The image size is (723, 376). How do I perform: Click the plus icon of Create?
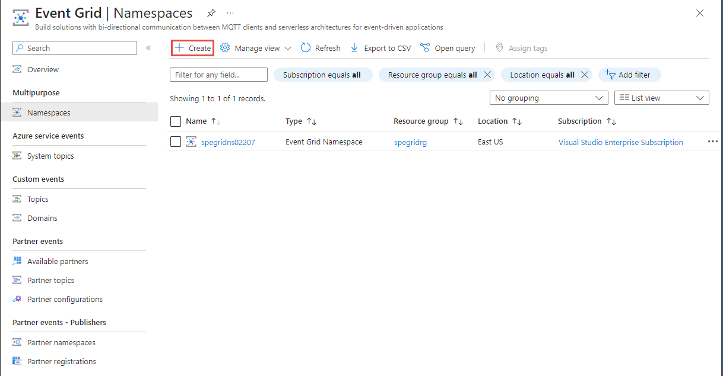click(x=179, y=48)
